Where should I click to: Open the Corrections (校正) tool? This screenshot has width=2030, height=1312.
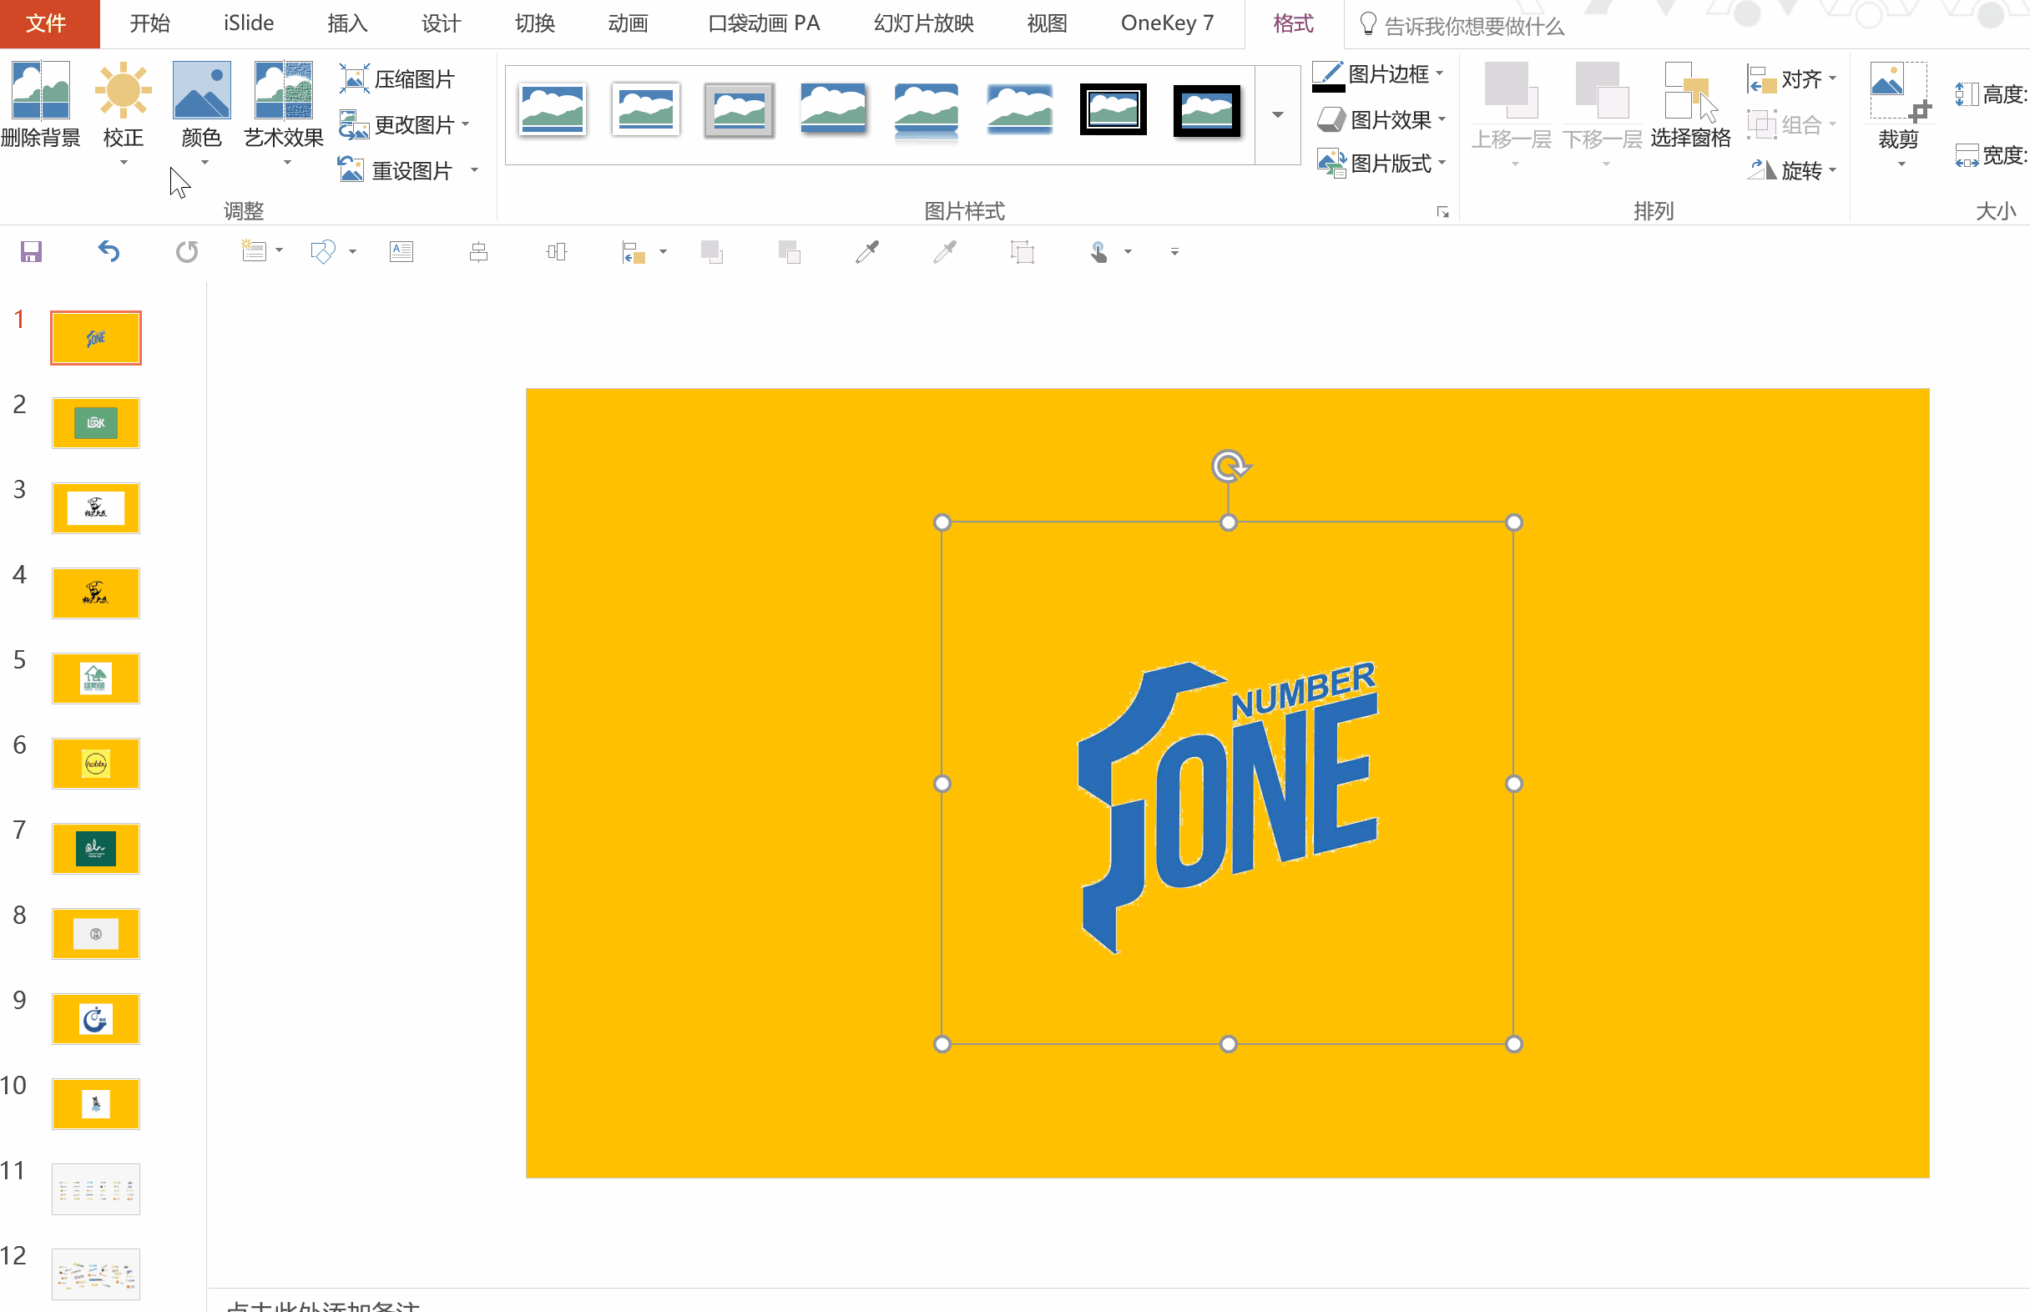coord(123,90)
